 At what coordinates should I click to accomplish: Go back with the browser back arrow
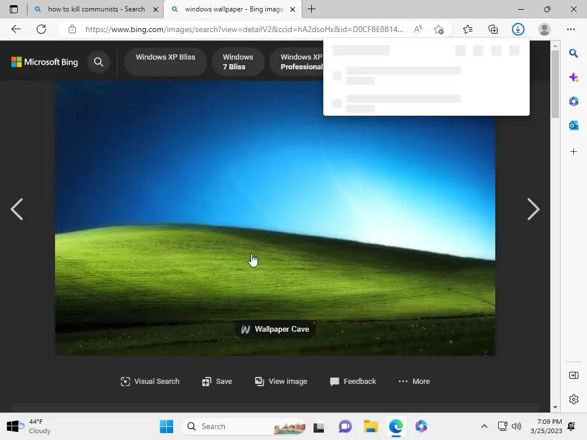click(x=16, y=29)
